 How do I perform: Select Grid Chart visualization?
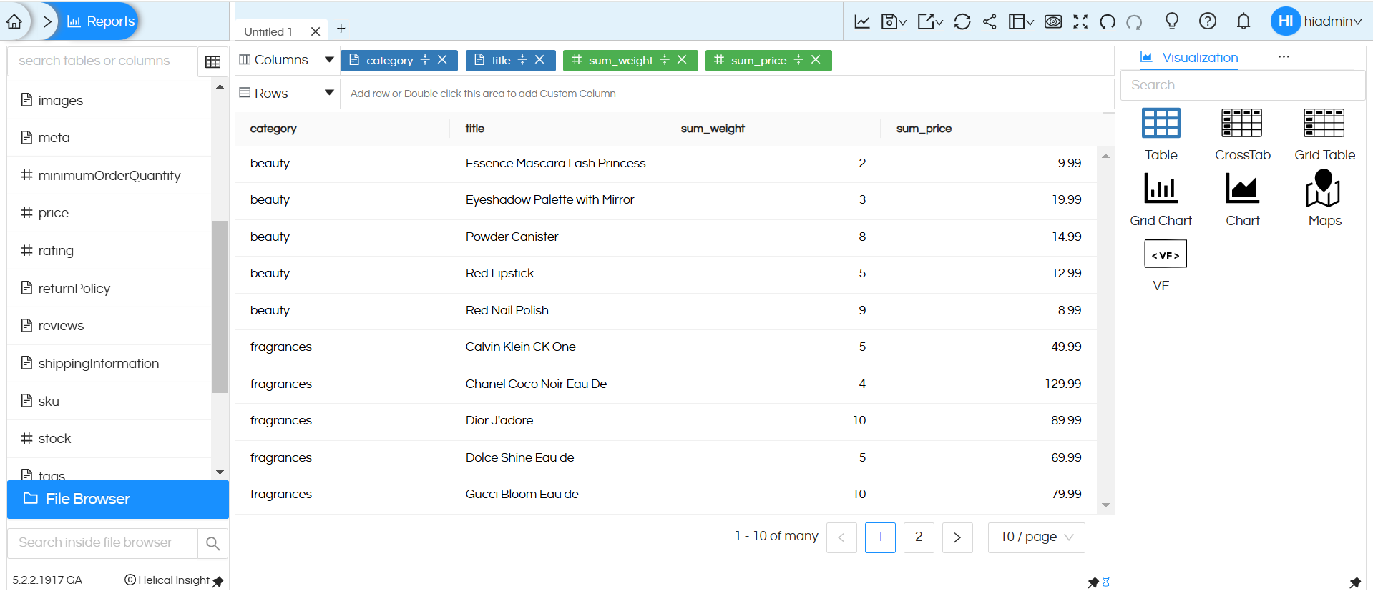(1161, 199)
